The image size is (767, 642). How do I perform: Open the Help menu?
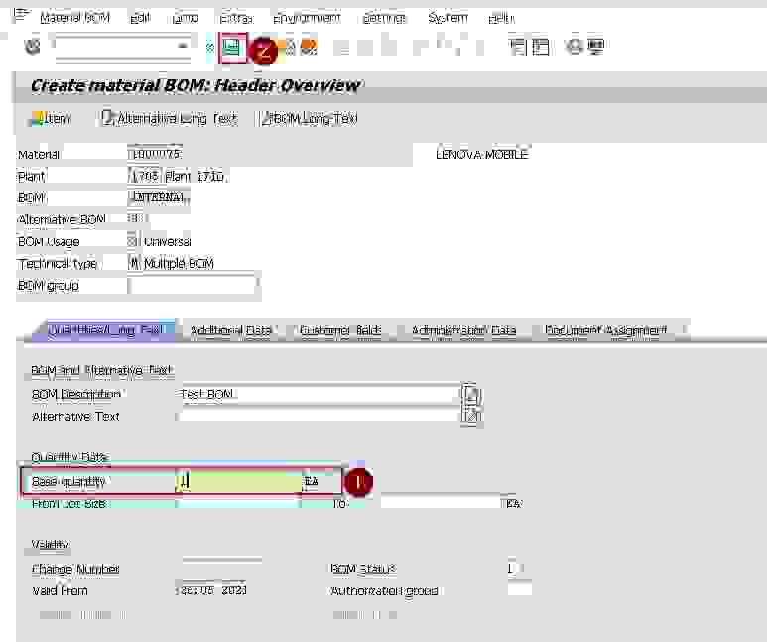click(x=500, y=18)
